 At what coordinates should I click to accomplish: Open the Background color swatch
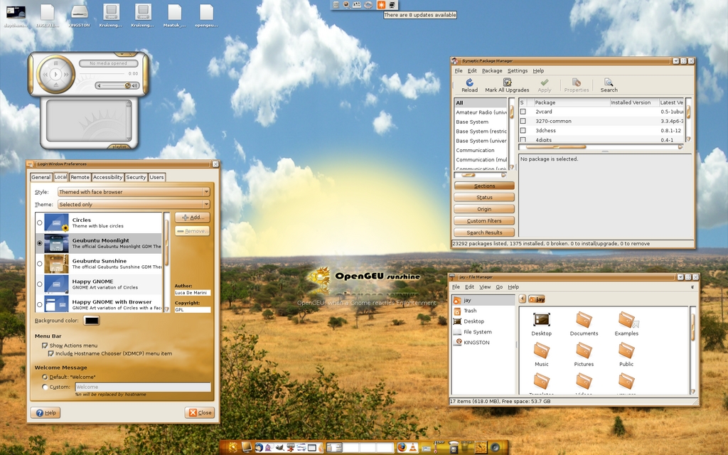click(x=92, y=321)
